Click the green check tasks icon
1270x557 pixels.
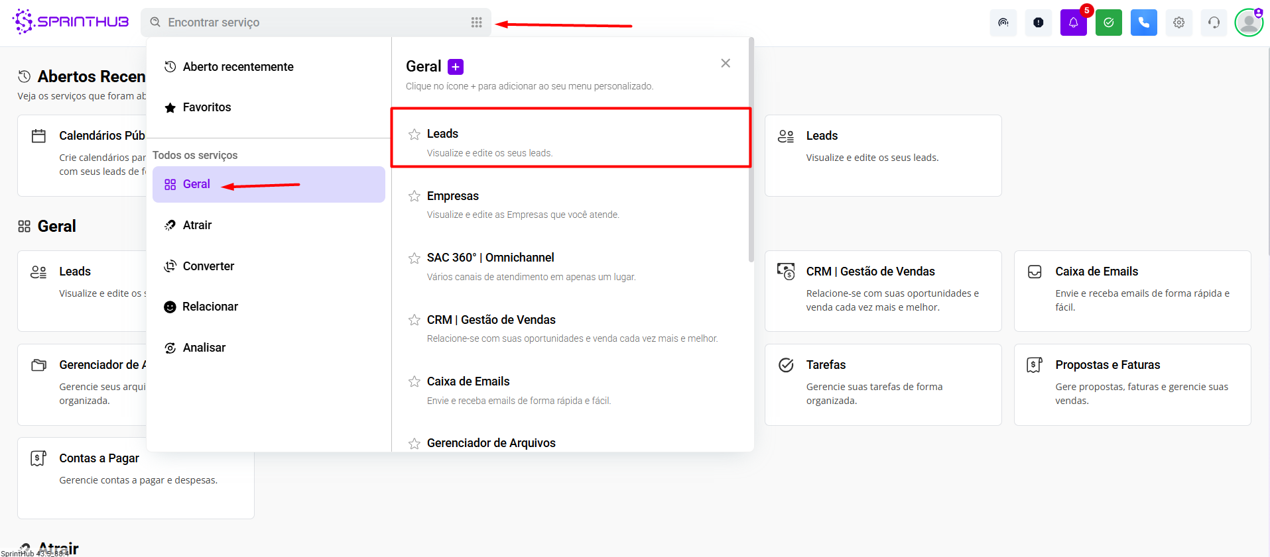1108,23
